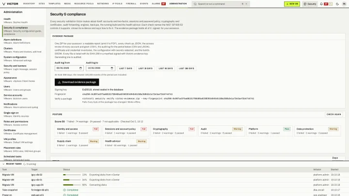This screenshot has width=349, height=196.
Task: Open Alarm definitions in sidebar
Action: tap(23, 41)
